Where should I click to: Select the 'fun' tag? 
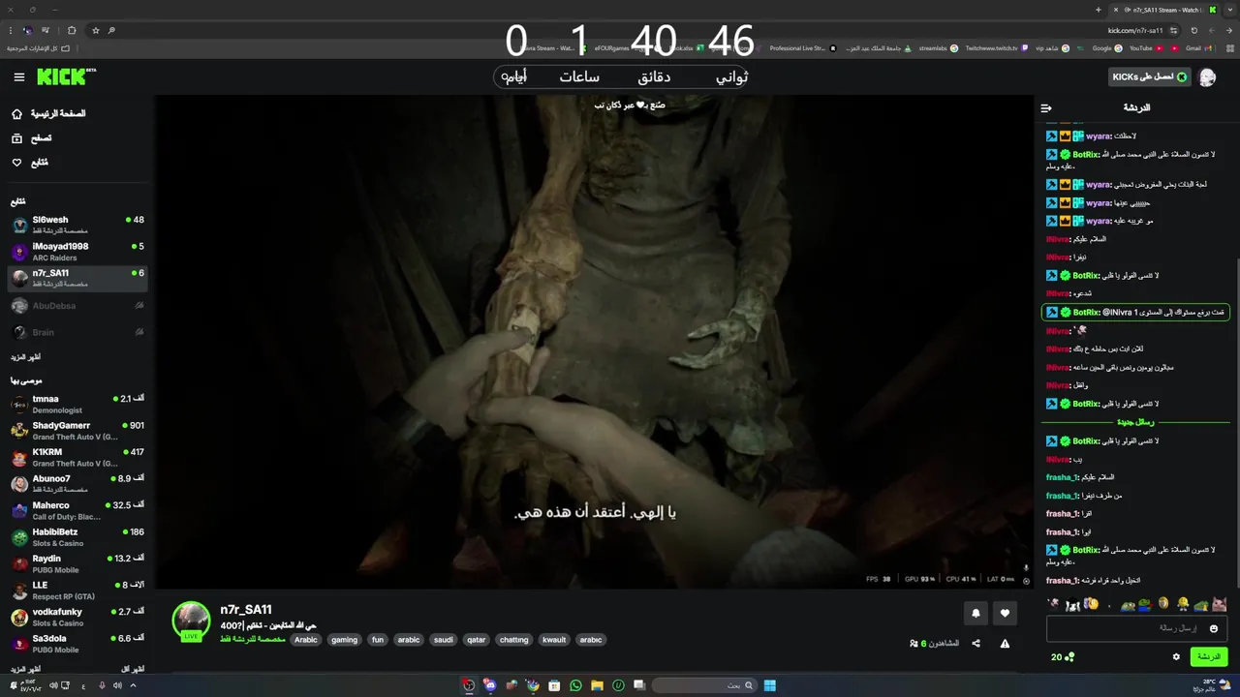(x=378, y=640)
